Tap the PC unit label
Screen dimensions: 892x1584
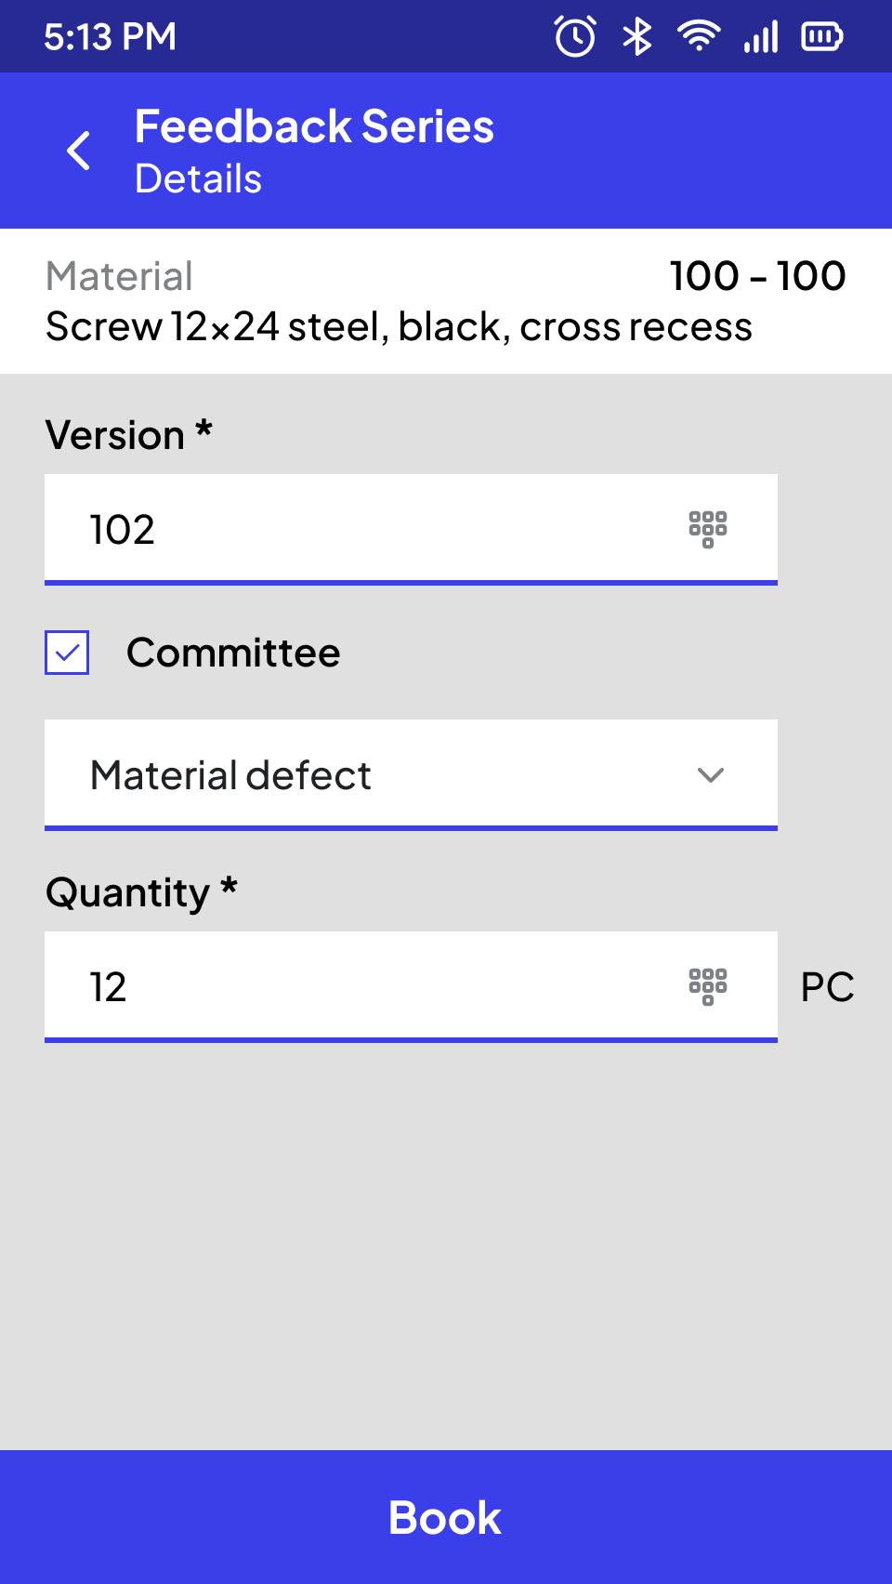point(828,987)
